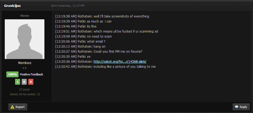Viewport: 253px width, 113px height.
Task: Click the yellow warning icon on Report
Action: click(12, 107)
